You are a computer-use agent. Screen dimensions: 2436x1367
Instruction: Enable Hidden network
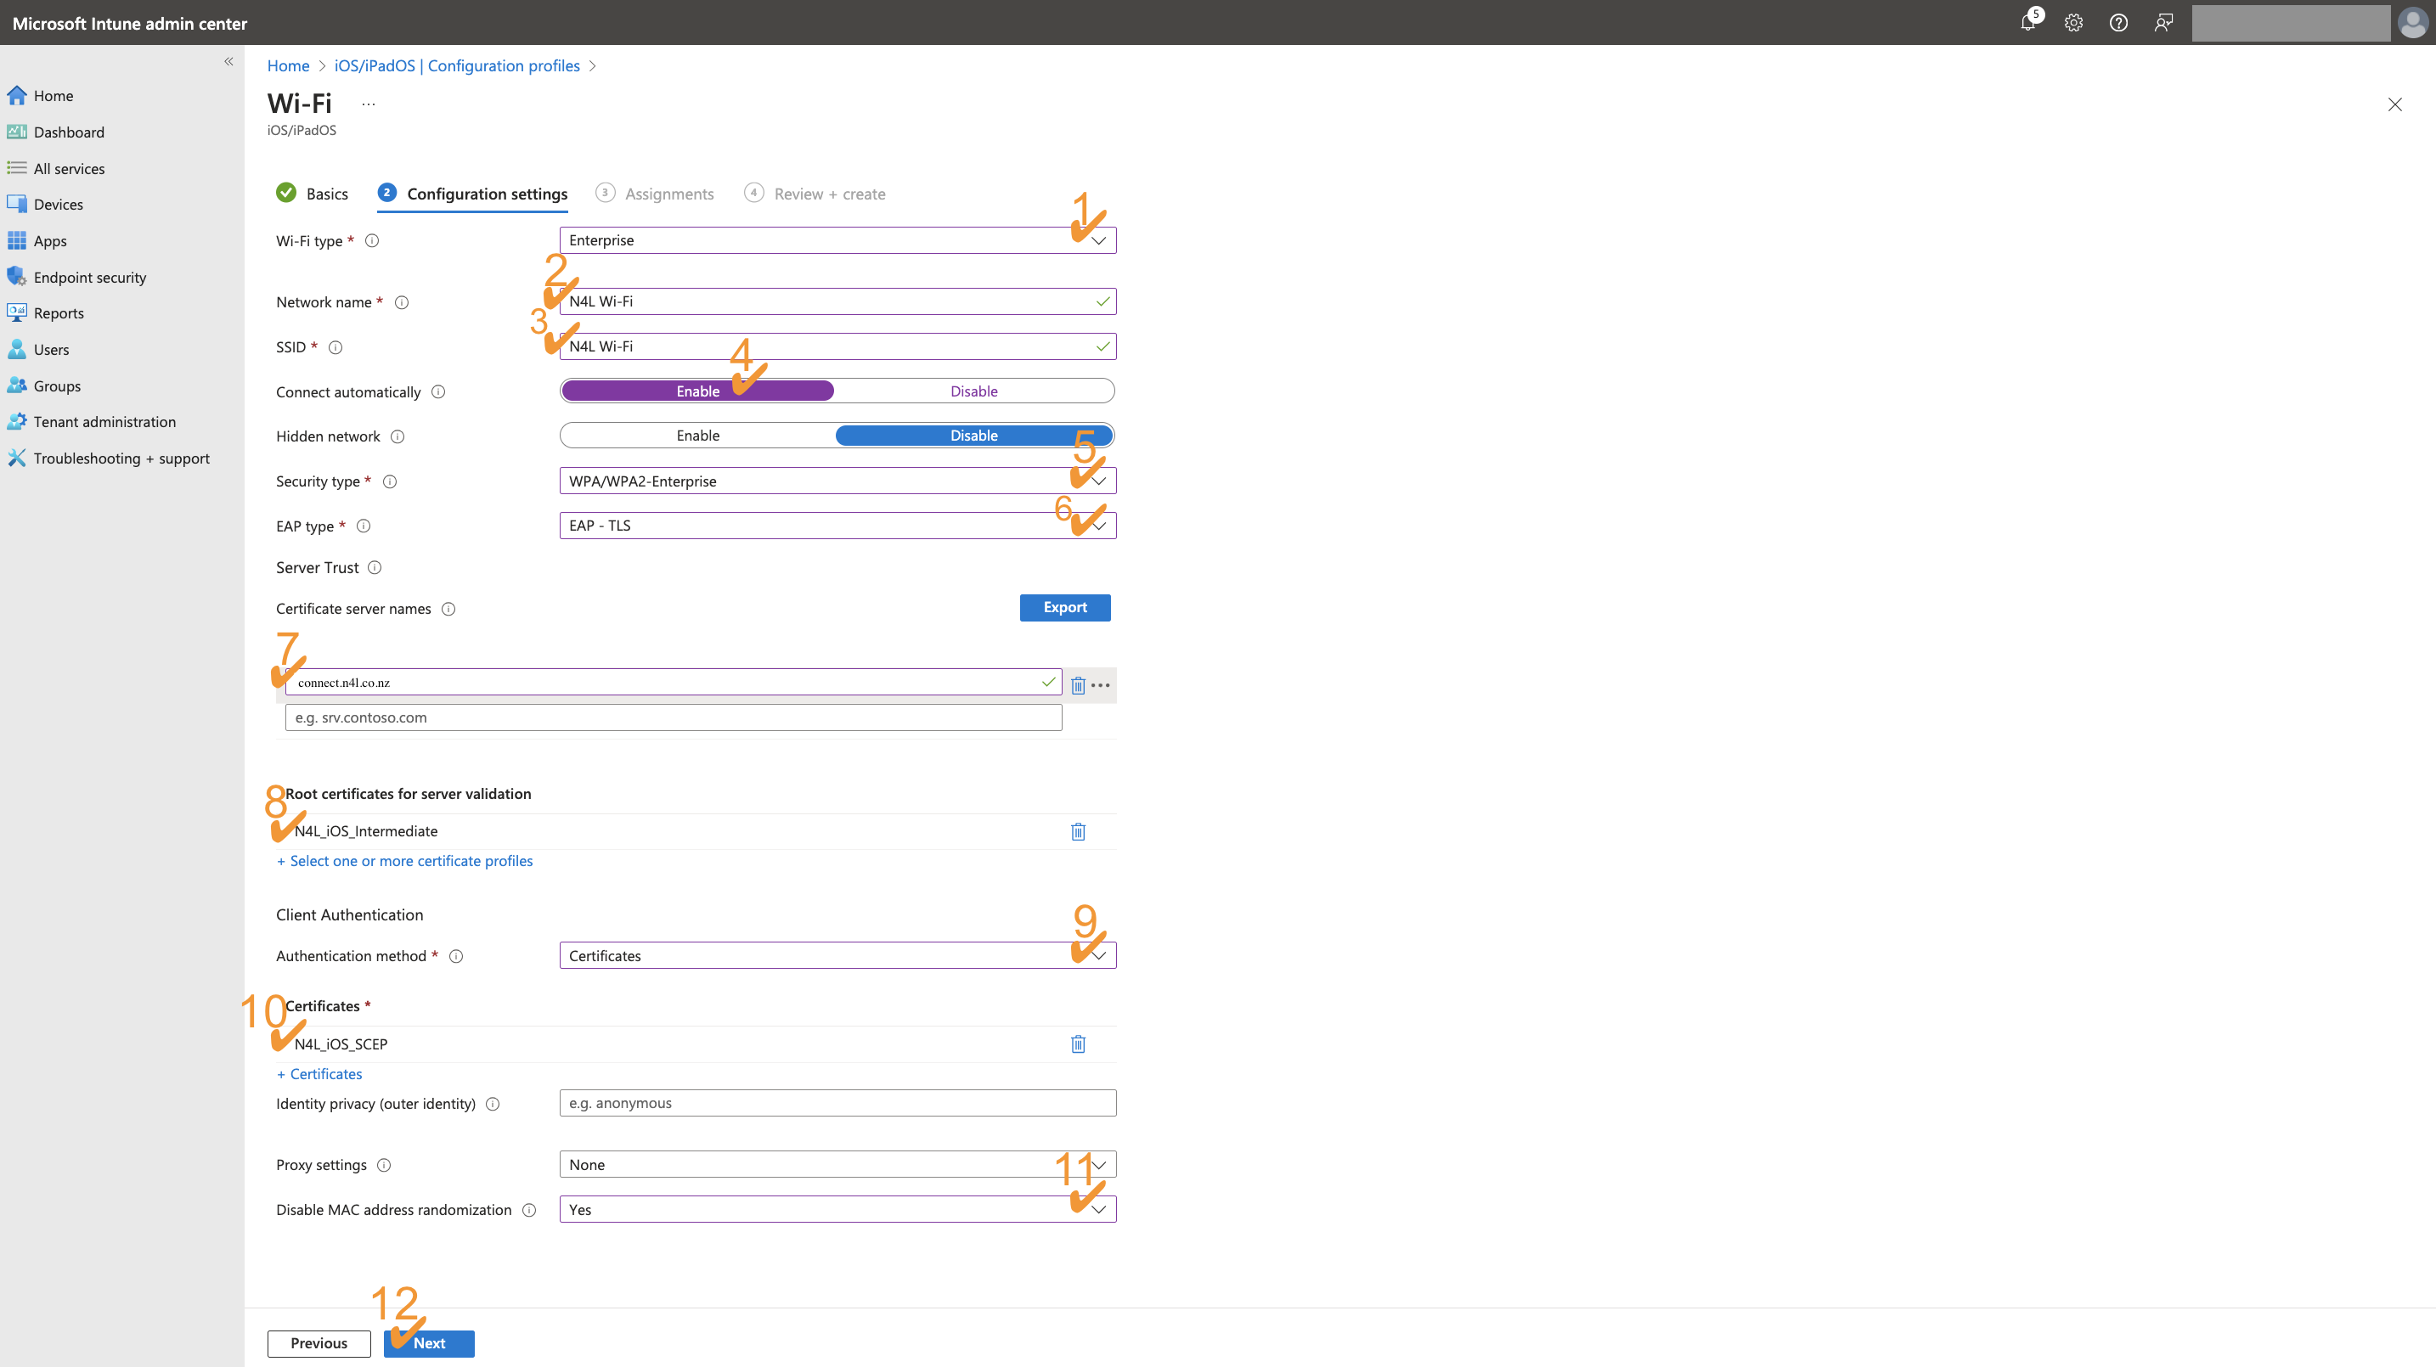pos(697,435)
